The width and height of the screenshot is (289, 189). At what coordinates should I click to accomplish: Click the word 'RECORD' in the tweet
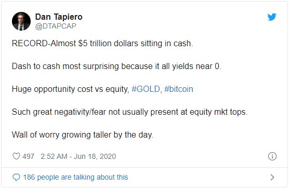coord(30,44)
